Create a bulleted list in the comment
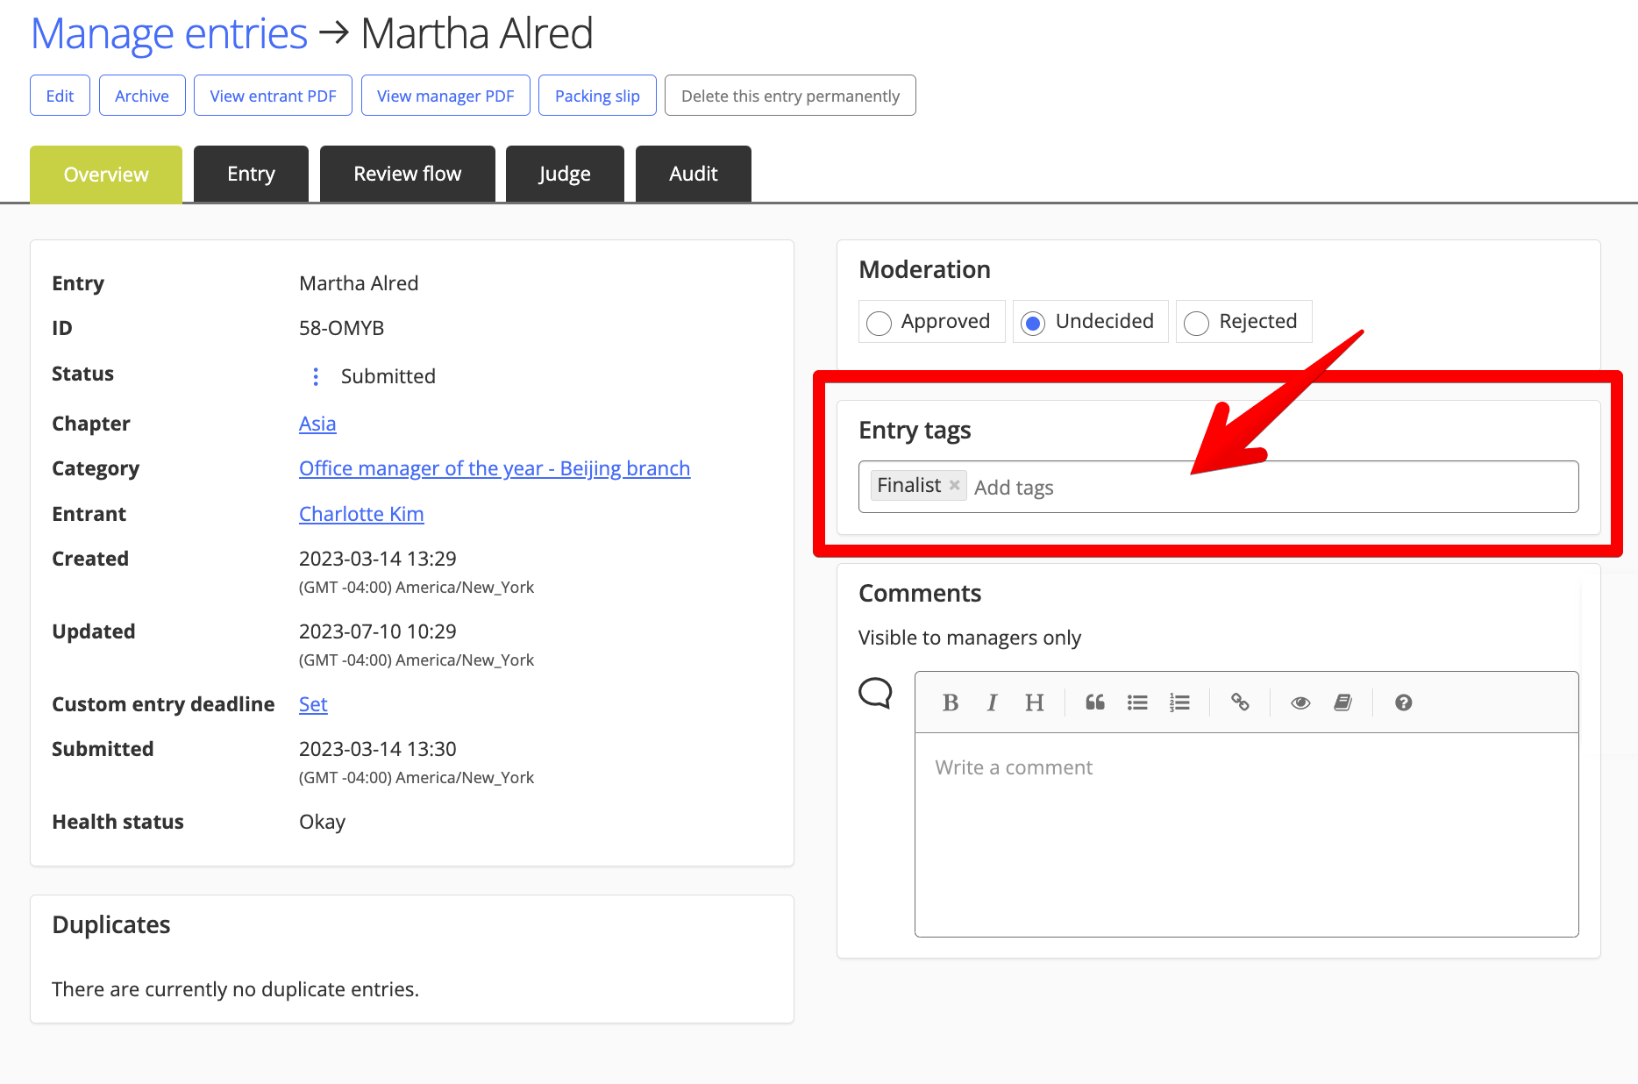 (1137, 702)
